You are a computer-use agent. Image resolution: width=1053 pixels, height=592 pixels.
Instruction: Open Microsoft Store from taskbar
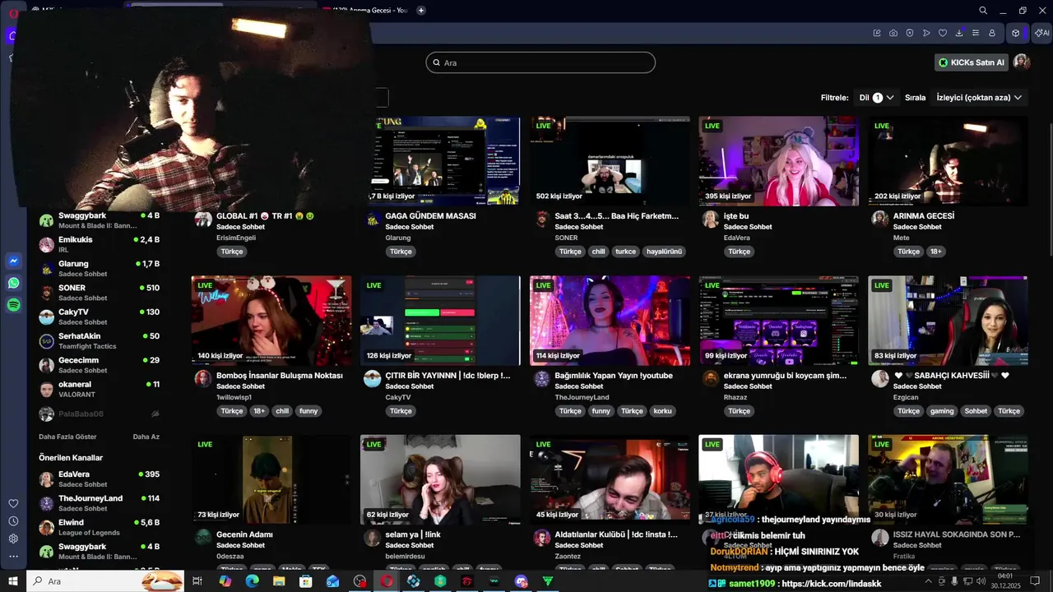[305, 581]
